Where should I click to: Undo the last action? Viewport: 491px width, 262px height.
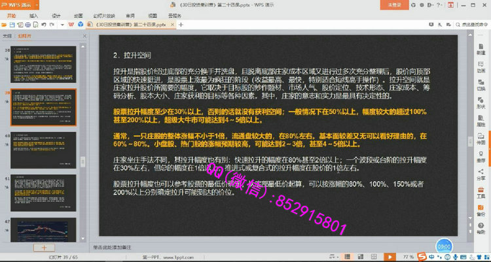pyautogui.click(x=43, y=25)
